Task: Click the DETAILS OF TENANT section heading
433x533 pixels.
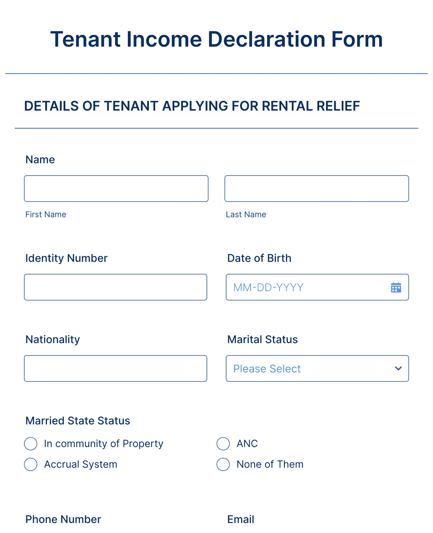Action: tap(192, 106)
